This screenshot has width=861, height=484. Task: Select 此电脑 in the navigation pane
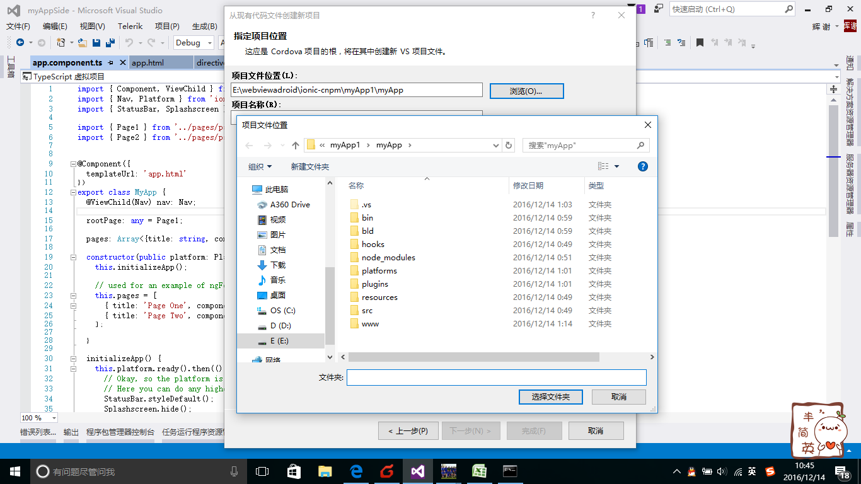(277, 189)
